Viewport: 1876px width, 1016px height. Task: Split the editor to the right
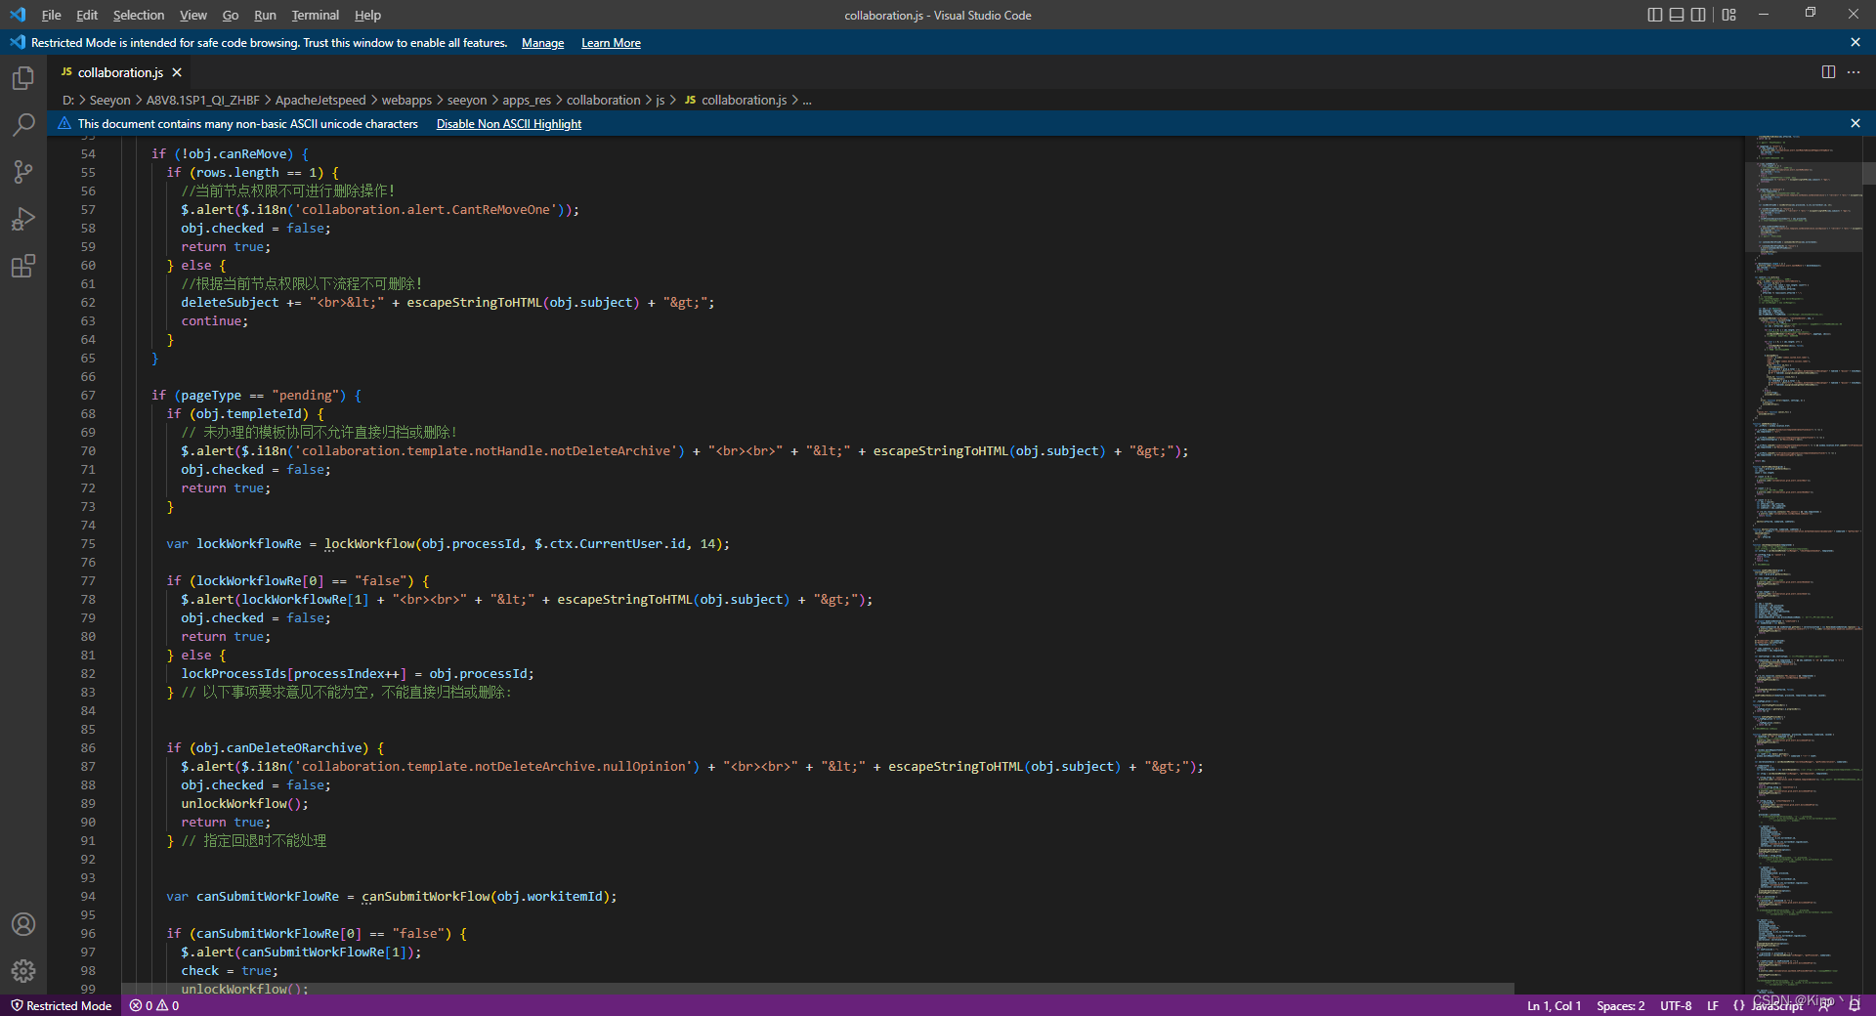1828,72
